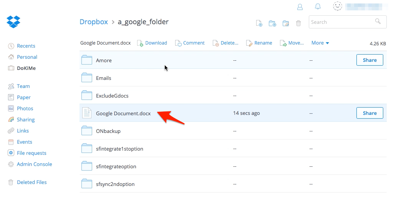Open Recents in the sidebar
Image resolution: width=396 pixels, height=209 pixels.
(26, 46)
